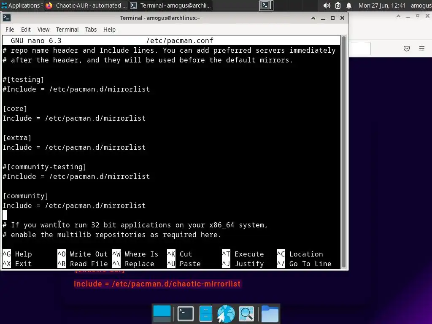Viewport: 432px width, 324px height.
Task: Click the [extra] repository line
Action: [x=17, y=138]
